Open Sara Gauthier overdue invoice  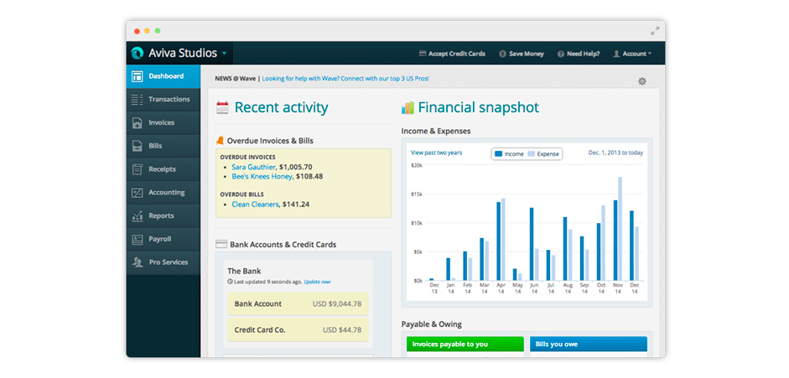[253, 167]
